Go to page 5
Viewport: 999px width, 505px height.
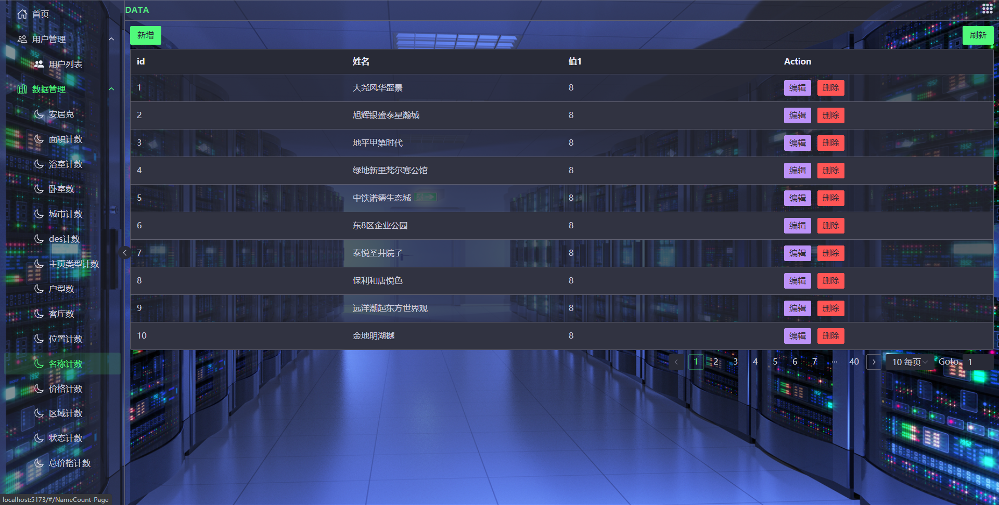tap(775, 362)
